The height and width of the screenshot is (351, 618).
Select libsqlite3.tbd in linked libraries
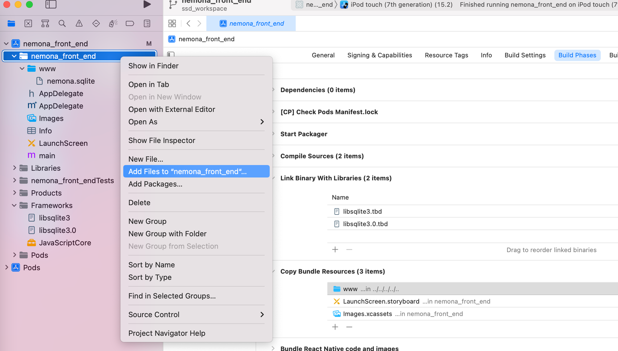[362, 212]
